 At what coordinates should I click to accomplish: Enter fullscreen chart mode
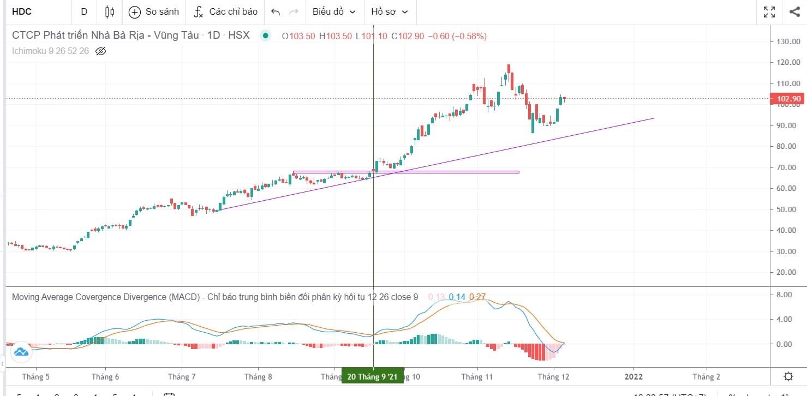coord(769,11)
